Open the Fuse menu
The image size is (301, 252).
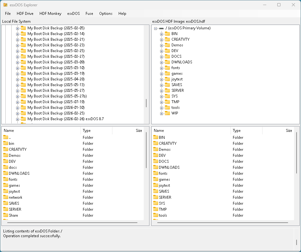(89, 14)
